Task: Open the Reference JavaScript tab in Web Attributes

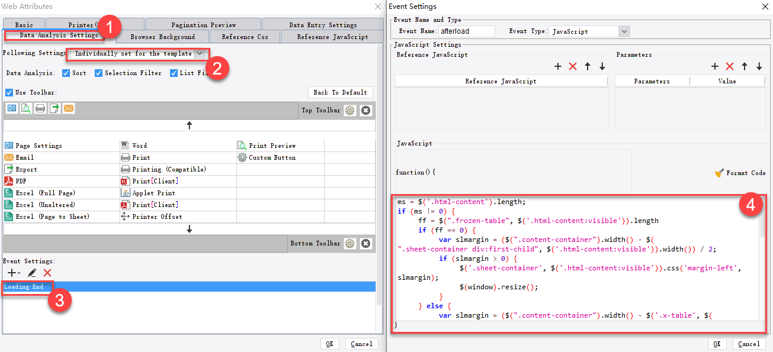Action: (x=332, y=37)
